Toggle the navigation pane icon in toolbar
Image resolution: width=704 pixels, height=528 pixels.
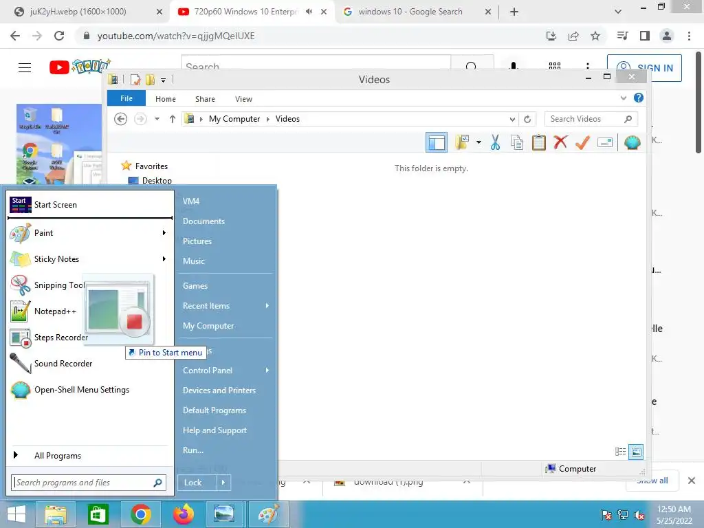pyautogui.click(x=437, y=143)
